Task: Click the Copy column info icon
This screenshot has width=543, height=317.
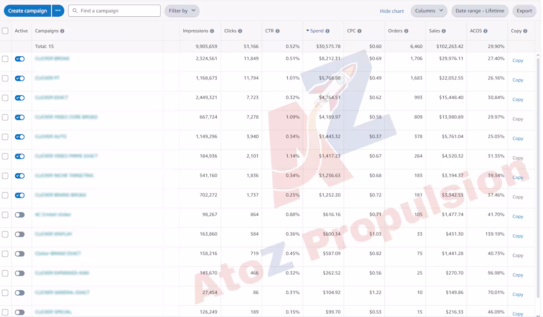Action: [x=525, y=31]
